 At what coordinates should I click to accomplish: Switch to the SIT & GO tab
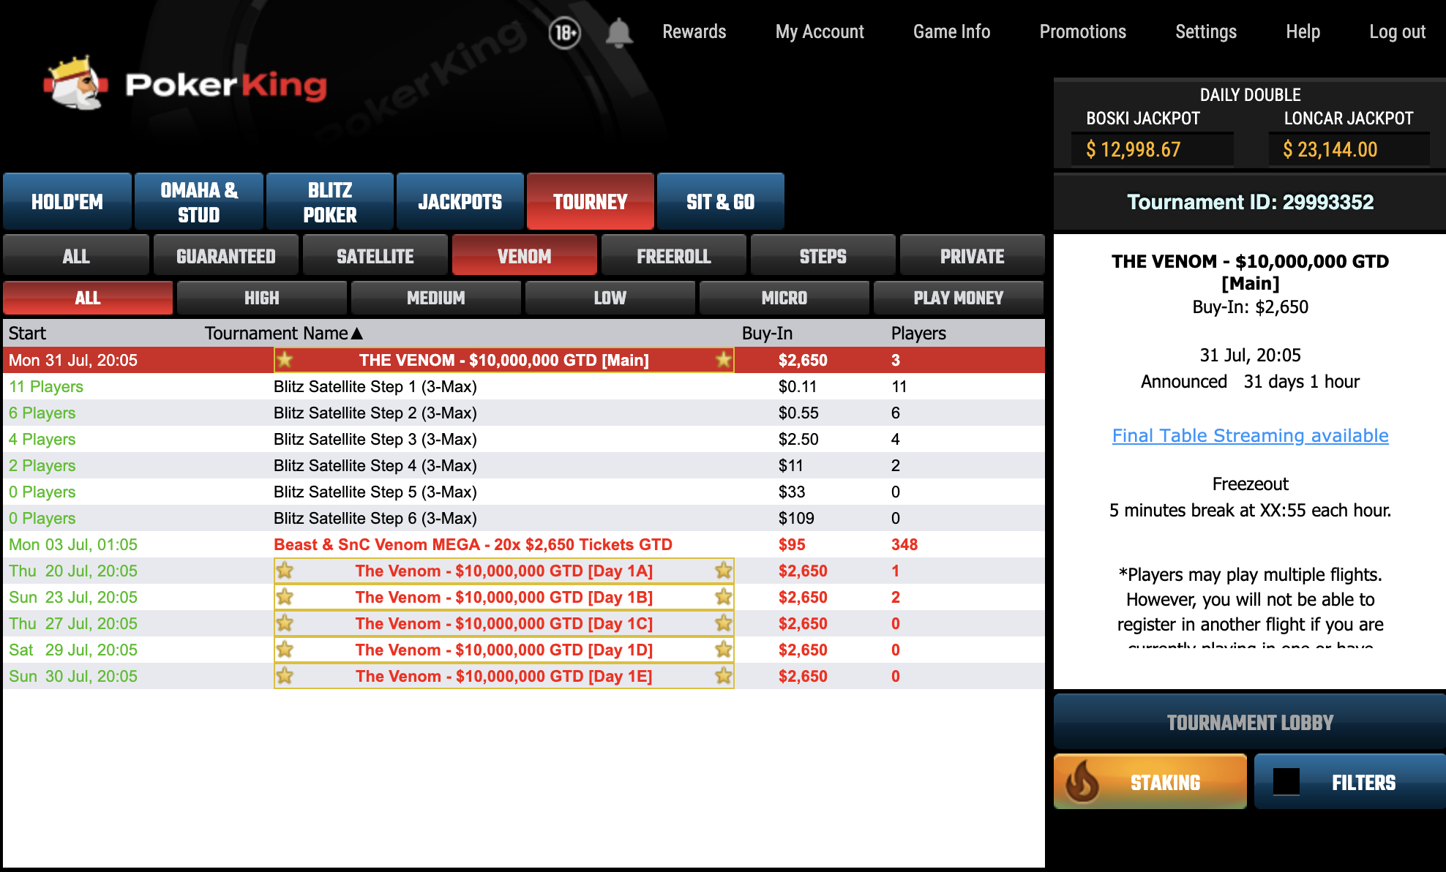tap(720, 202)
